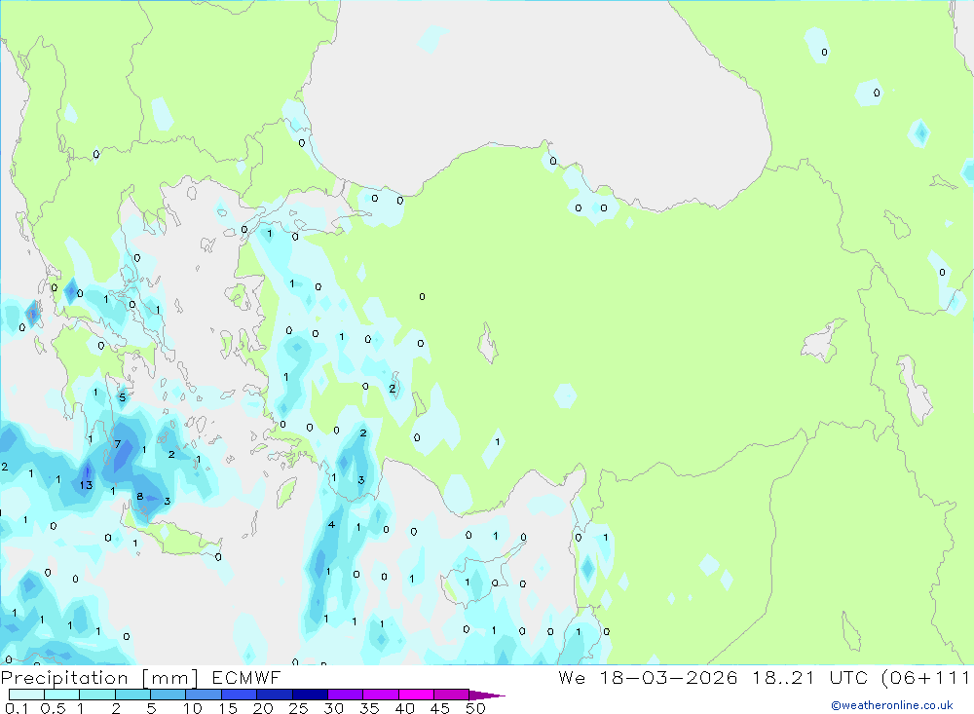Click the "0.1" legend scale label

point(17,708)
